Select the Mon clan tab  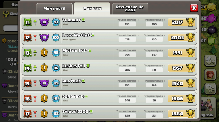(x=92, y=9)
